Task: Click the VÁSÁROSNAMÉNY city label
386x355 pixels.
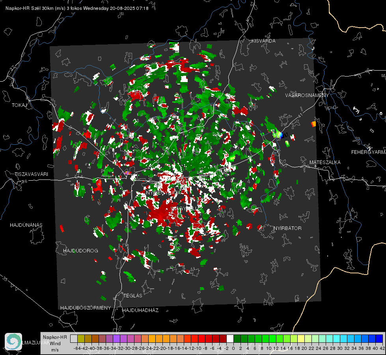Action: tap(307, 95)
